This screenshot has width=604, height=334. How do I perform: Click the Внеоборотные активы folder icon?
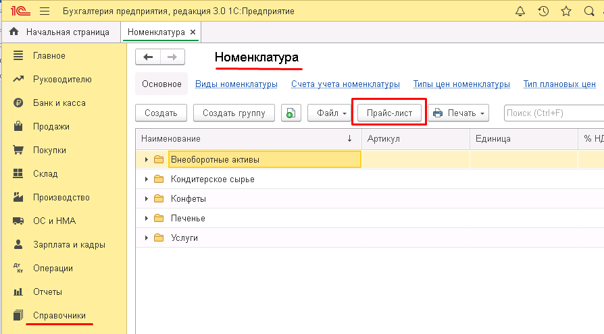[x=159, y=159]
